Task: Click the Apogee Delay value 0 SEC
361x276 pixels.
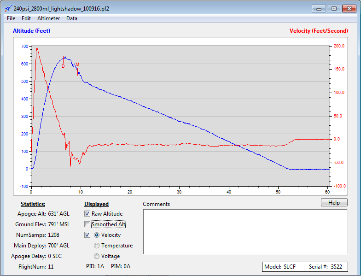Action: (x=55, y=256)
